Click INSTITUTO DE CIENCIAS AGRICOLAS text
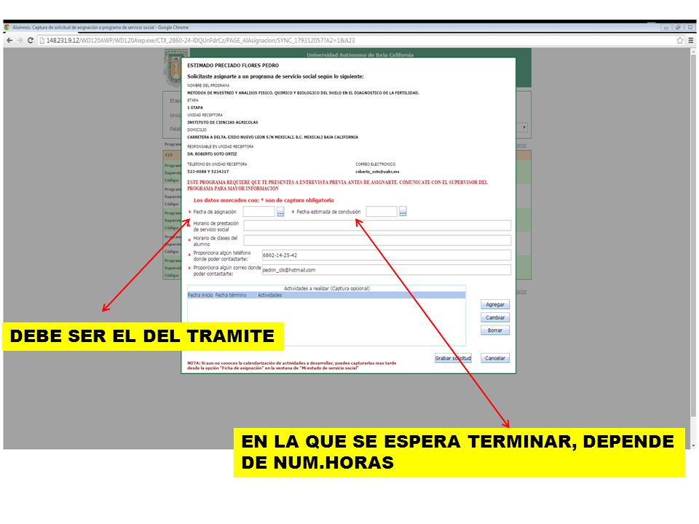The image size is (699, 524). point(223,122)
